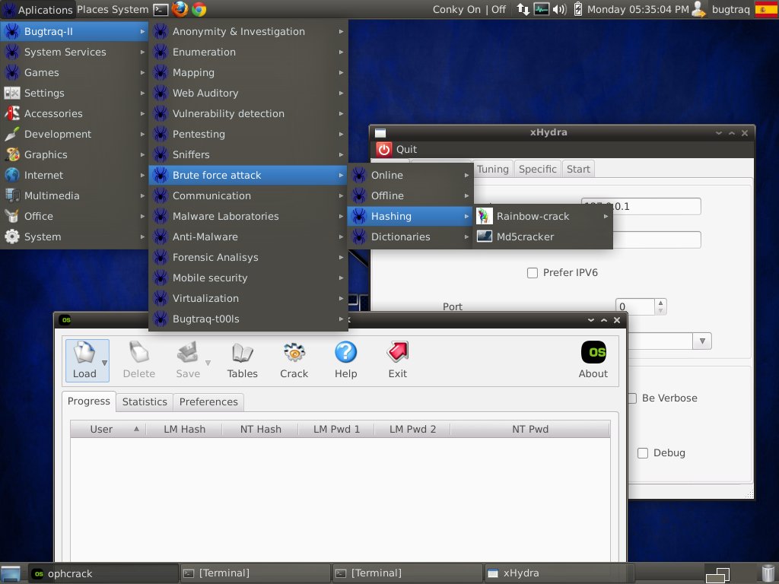Open the Places menu in the top panel
This screenshot has width=779, height=584.
point(94,9)
